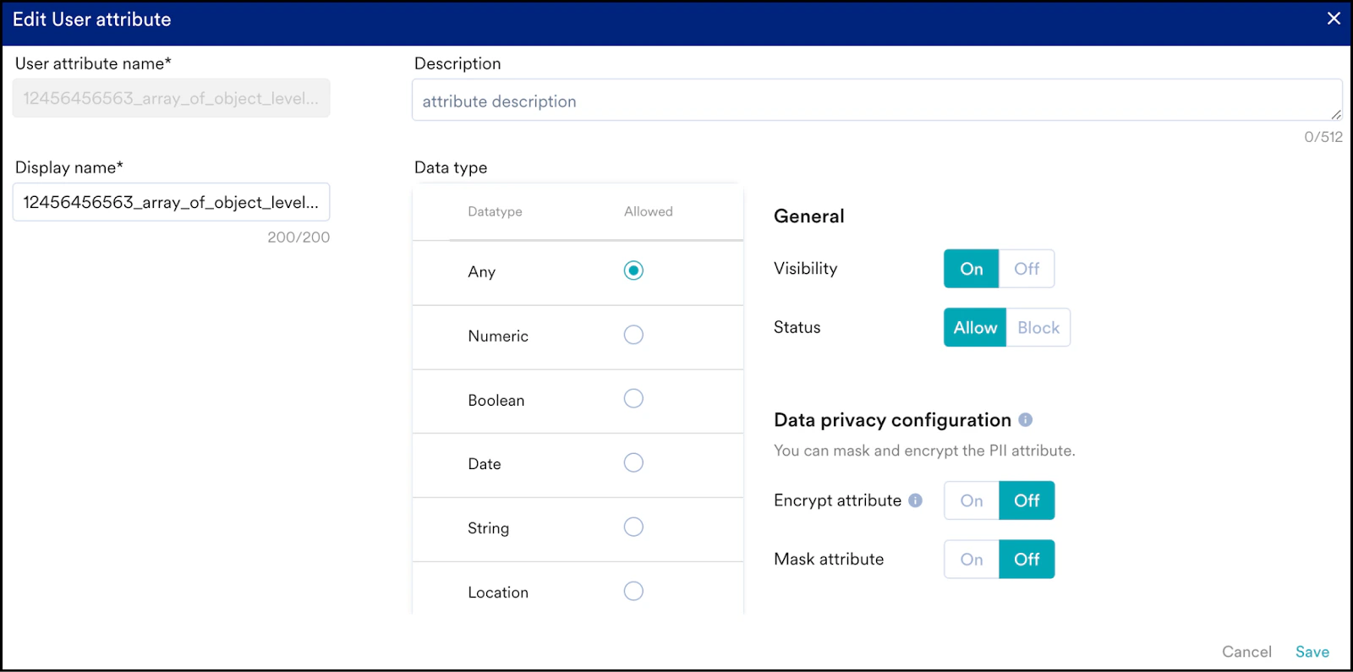Viewport: 1353px width, 672px height.
Task: Select the Any datatype radio button
Action: click(633, 270)
